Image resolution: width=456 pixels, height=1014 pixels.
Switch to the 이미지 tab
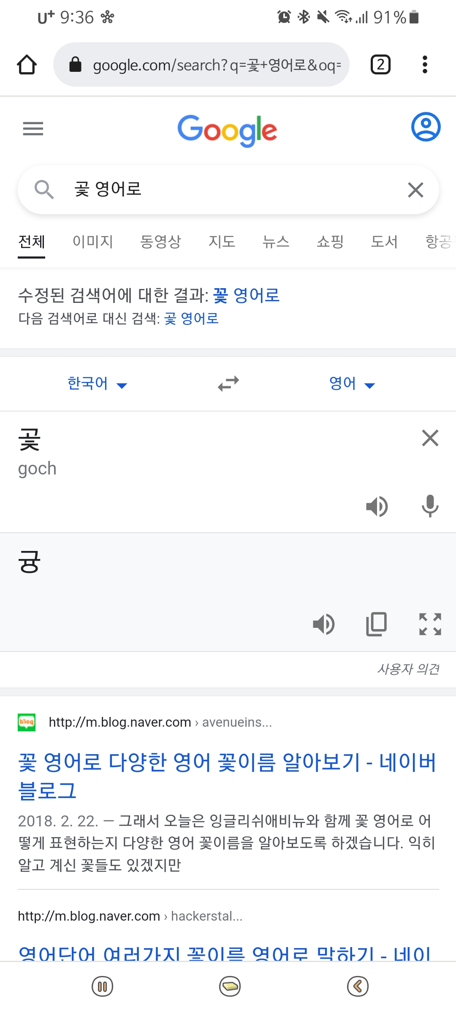pyautogui.click(x=93, y=242)
